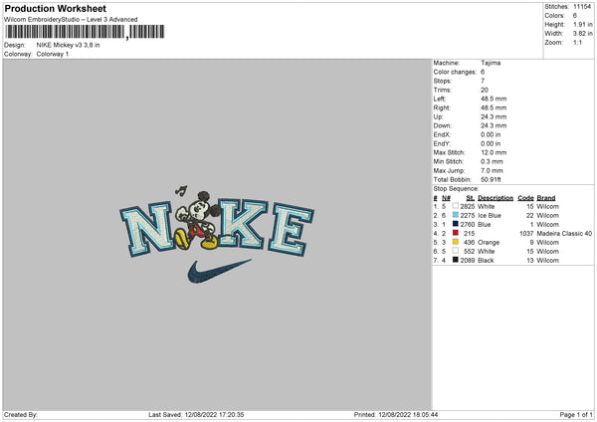597x422 pixels.
Task: Click the Zoom value '1:1'
Action: pos(577,42)
